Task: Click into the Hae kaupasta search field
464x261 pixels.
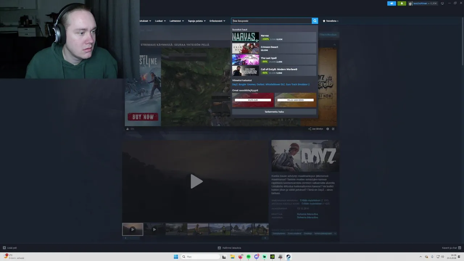Action: click(x=272, y=21)
